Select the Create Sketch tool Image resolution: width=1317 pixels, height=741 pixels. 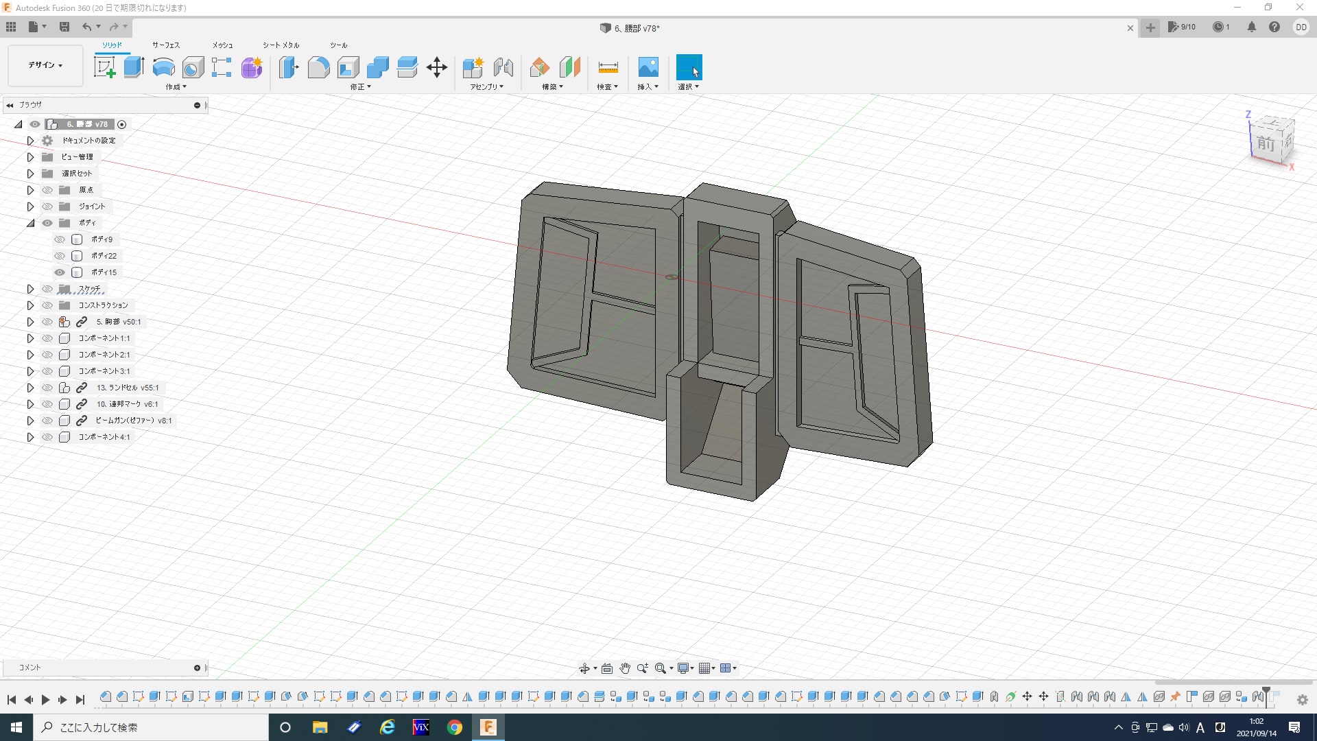pos(104,67)
